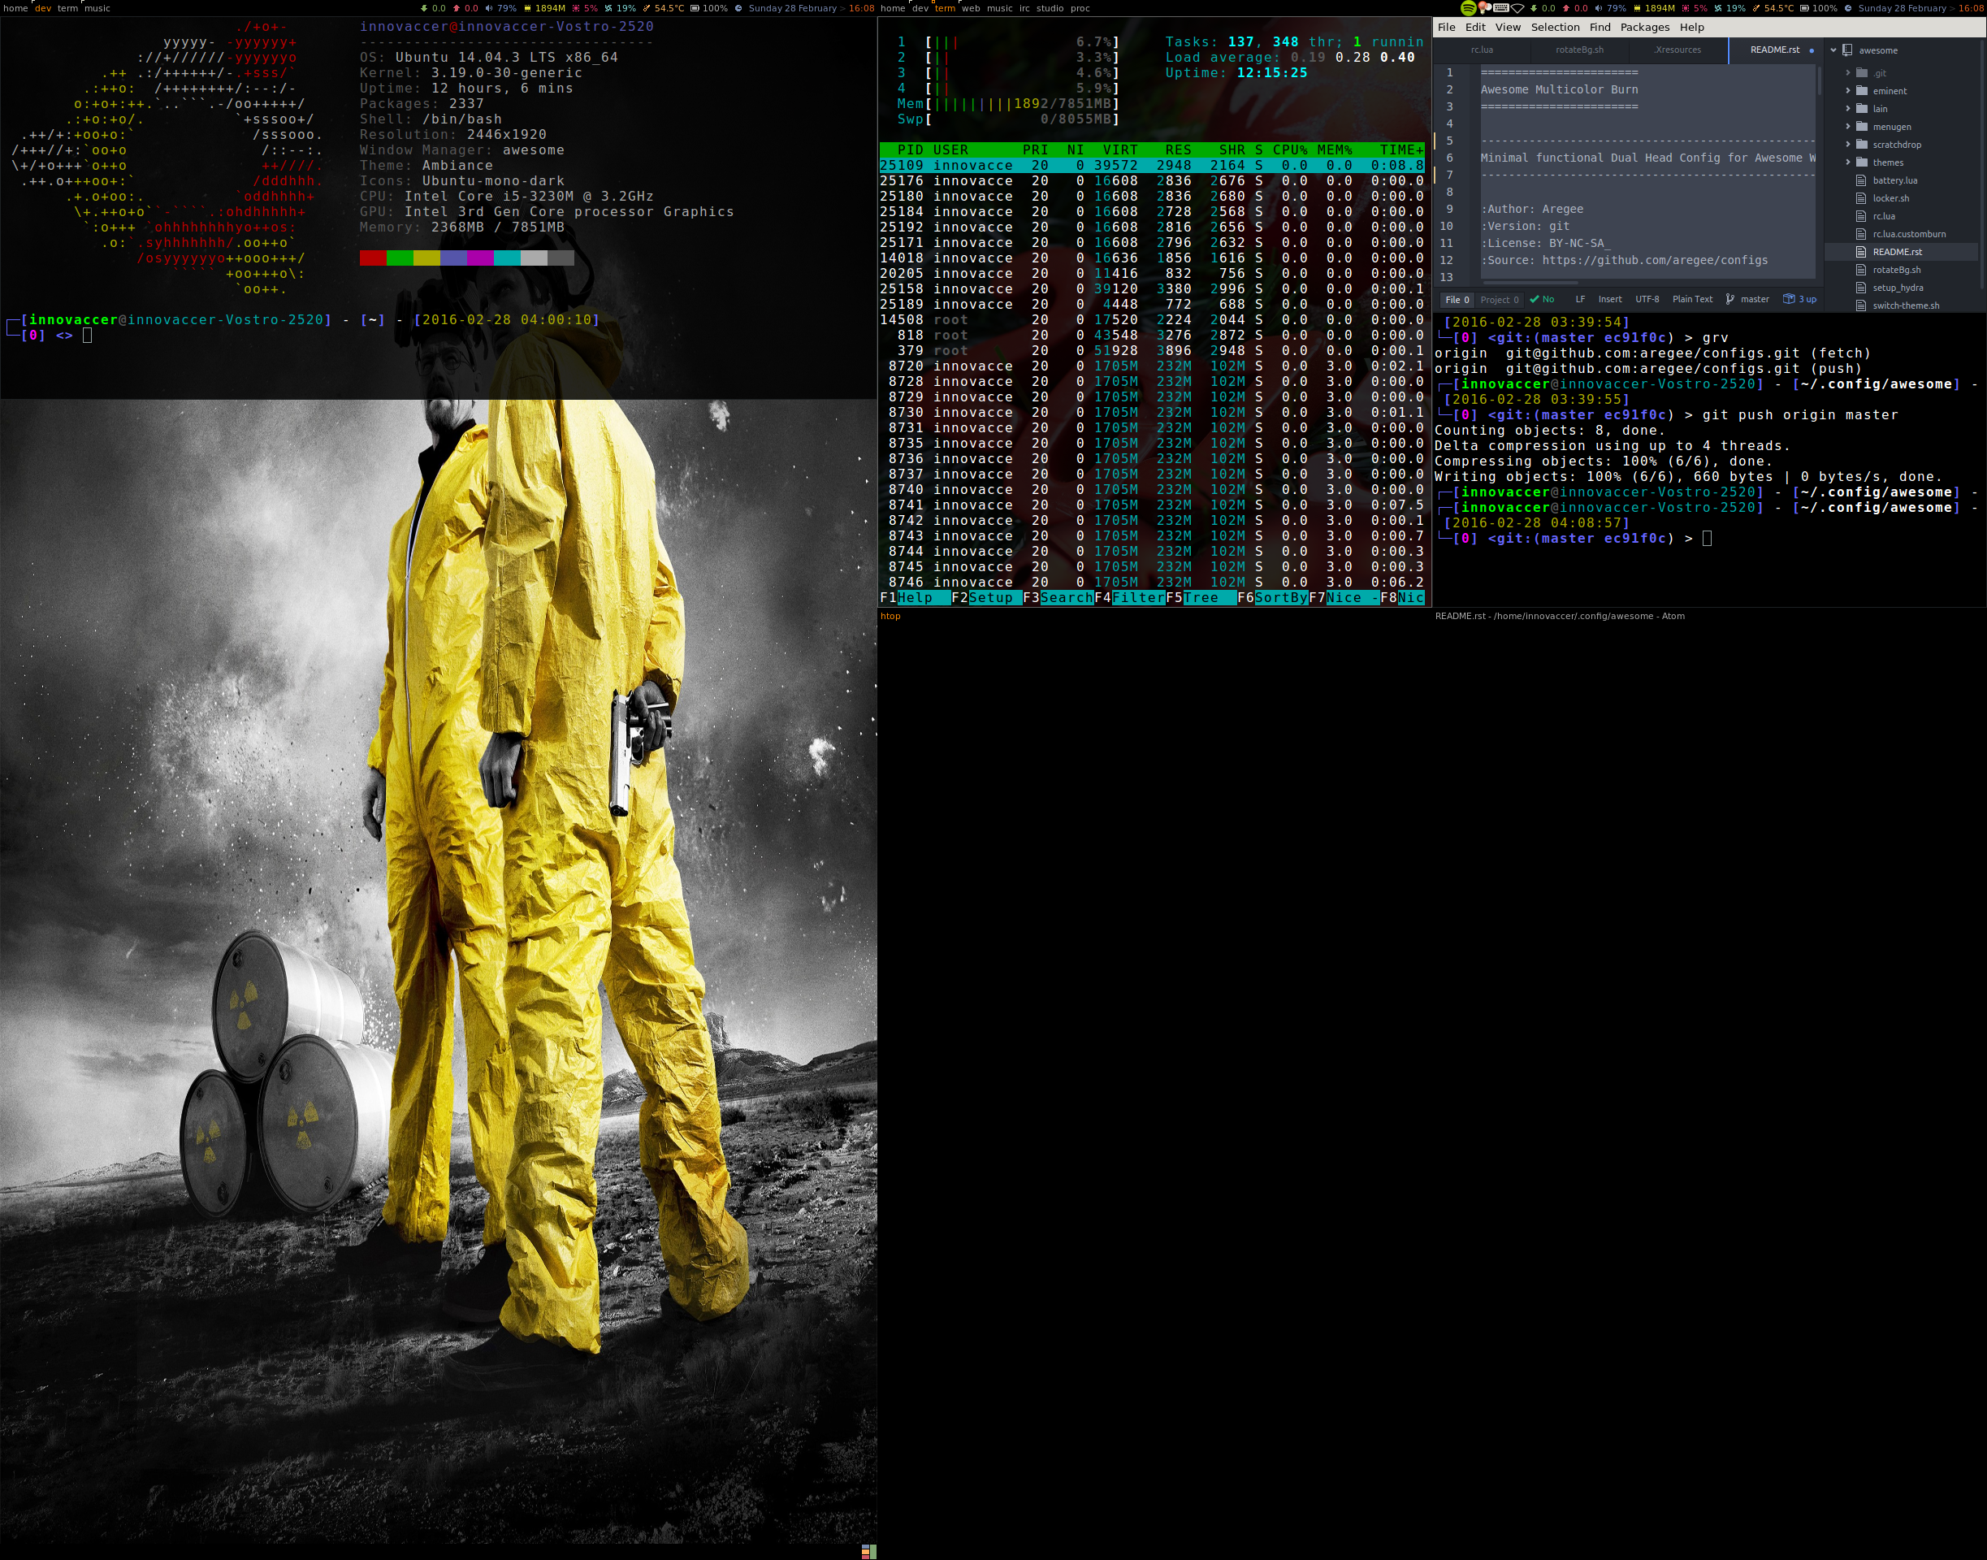Image resolution: width=1987 pixels, height=1560 pixels.
Task: Click the keyboard tray icon
Action: [1500, 8]
